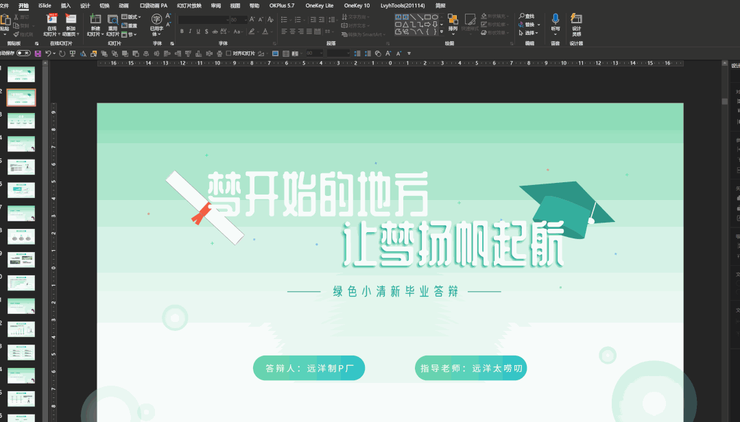
Task: Click the undo arrow in quick toolbar
Action: pyautogui.click(x=48, y=53)
